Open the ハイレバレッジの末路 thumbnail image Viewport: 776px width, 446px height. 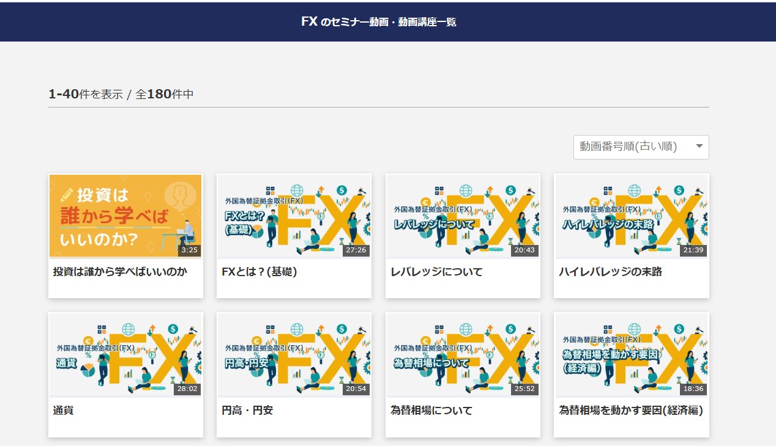click(631, 216)
